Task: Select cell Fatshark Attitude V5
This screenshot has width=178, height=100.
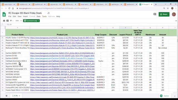Action: 18,77
